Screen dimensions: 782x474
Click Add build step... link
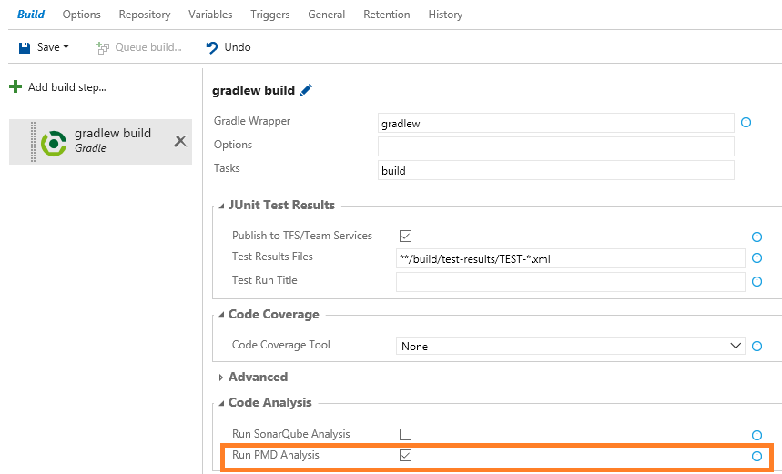pyautogui.click(x=66, y=87)
